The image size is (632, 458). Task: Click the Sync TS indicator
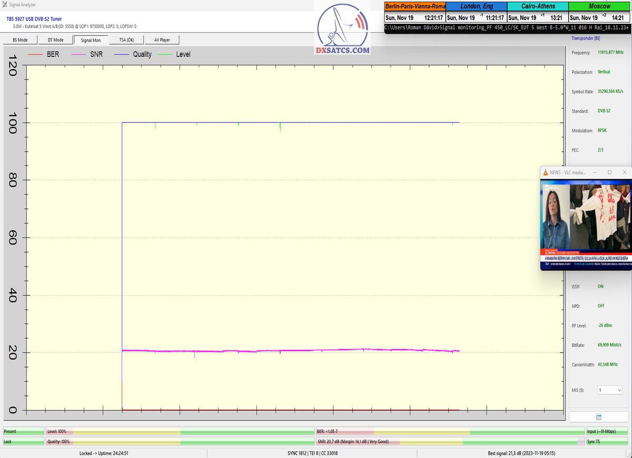pos(607,442)
